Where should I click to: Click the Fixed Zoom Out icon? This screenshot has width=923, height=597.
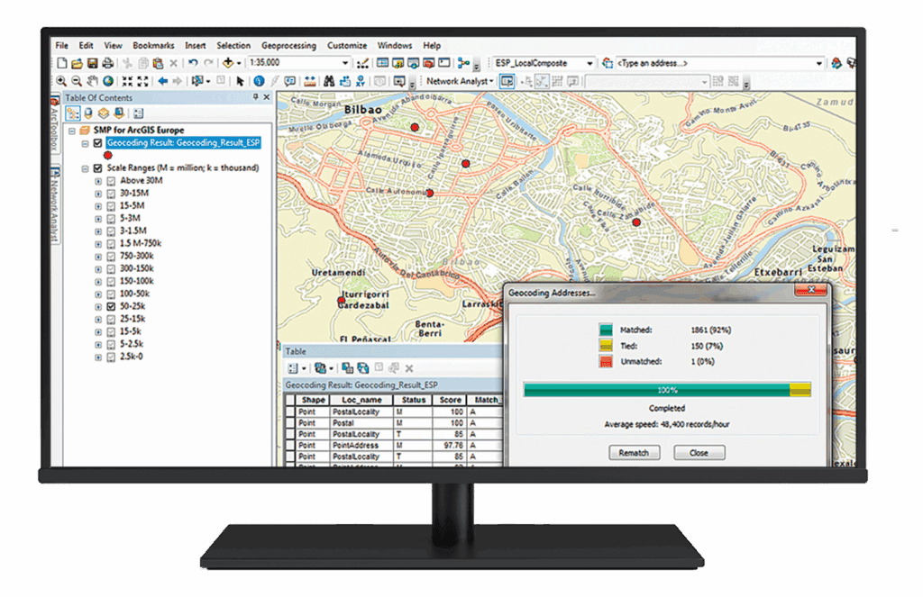coord(142,81)
